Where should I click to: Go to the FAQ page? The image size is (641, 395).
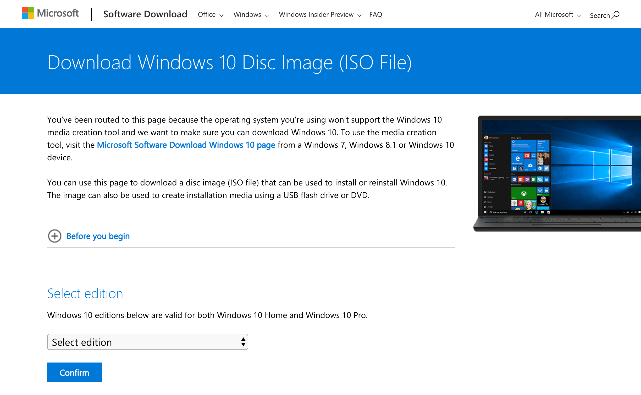pyautogui.click(x=375, y=14)
